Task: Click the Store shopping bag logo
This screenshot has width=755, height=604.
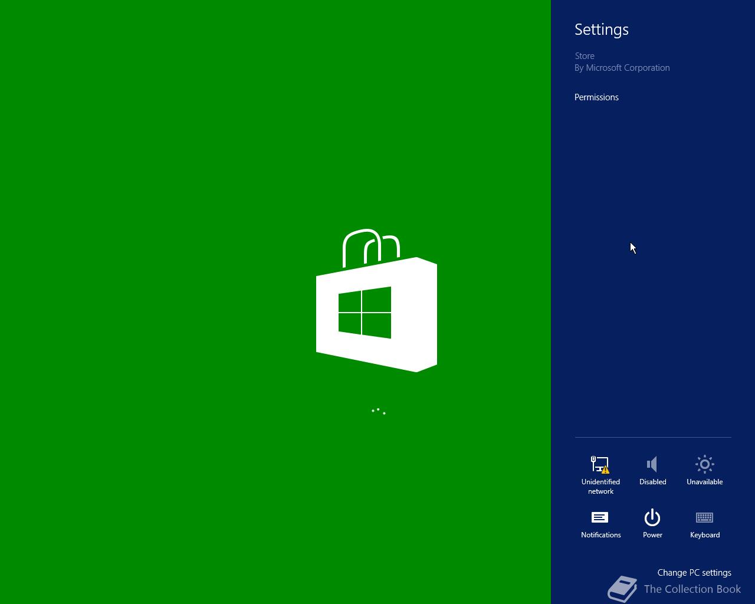Action: tap(376, 300)
